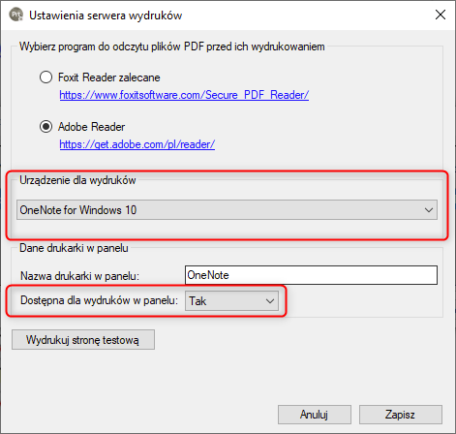The image size is (456, 434).
Task: Close the Ustawienia serwera wydruków dialog
Action: pos(441,15)
